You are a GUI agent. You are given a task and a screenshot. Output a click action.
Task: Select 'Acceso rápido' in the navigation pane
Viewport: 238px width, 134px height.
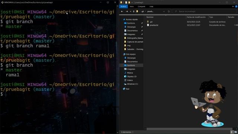tap(132, 19)
